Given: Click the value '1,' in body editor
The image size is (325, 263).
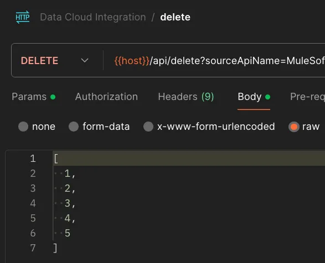Looking at the screenshot, I should click(70, 173).
